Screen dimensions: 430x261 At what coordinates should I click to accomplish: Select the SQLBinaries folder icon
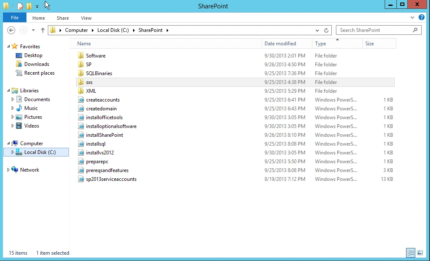(x=81, y=73)
